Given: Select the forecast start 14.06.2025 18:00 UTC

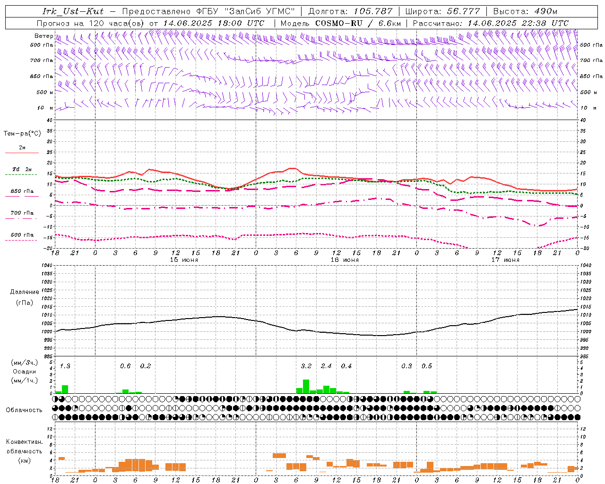Looking at the screenshot, I should 214,23.
